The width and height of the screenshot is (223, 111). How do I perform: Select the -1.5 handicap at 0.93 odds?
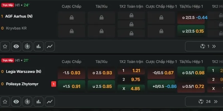pos(71,73)
